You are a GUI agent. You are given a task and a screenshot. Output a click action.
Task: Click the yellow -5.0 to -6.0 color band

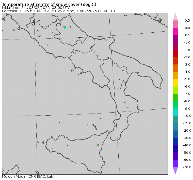(175, 83)
